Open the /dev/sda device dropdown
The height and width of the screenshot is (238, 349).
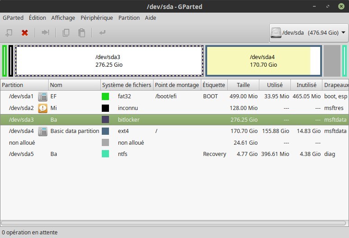pyautogui.click(x=309, y=33)
